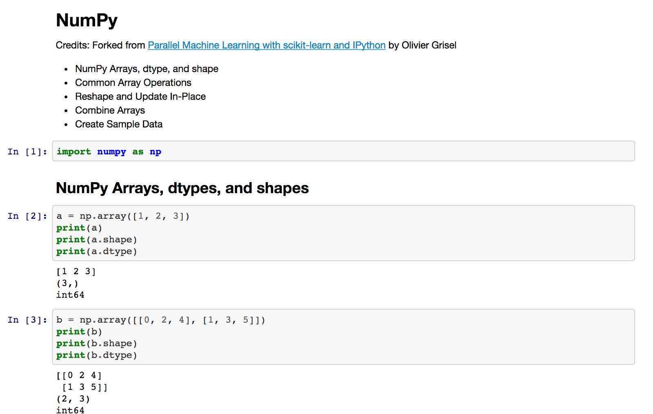Select the In [2] cell prompt
The height and width of the screenshot is (414, 653).
point(27,216)
